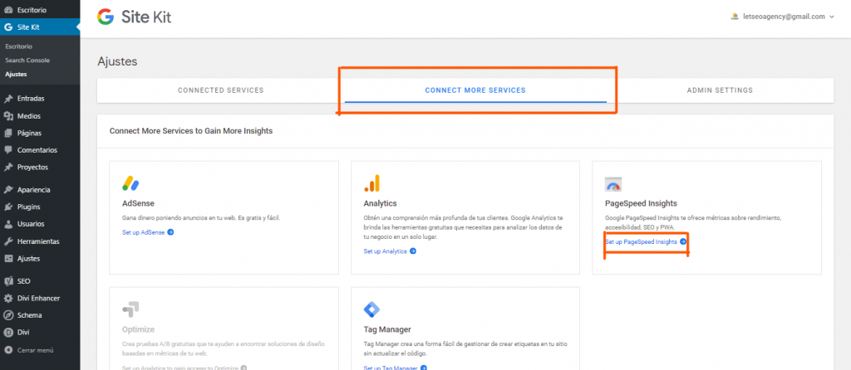
Task: Click the Entradas pin icon
Action: point(8,99)
